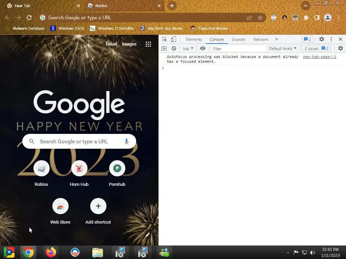The width and height of the screenshot is (346, 259).
Task: Open File Explorer from the taskbar
Action: (98, 252)
